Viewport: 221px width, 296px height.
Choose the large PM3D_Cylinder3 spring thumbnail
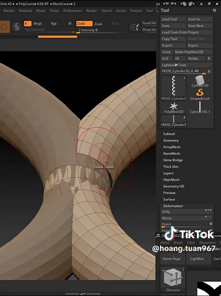174,88
